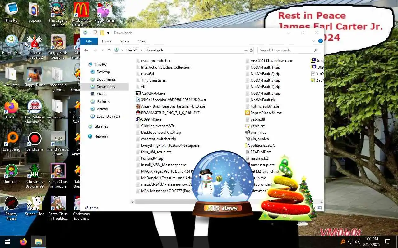Select Local Disk (C:) in navigation pane

click(108, 117)
